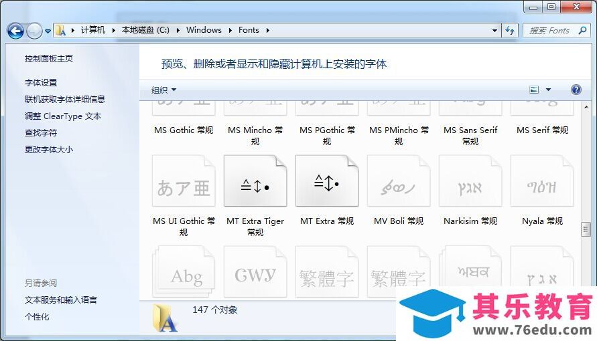Screen dimensions: 597x341
Task: Select Fonts in the address path
Action: pos(249,30)
